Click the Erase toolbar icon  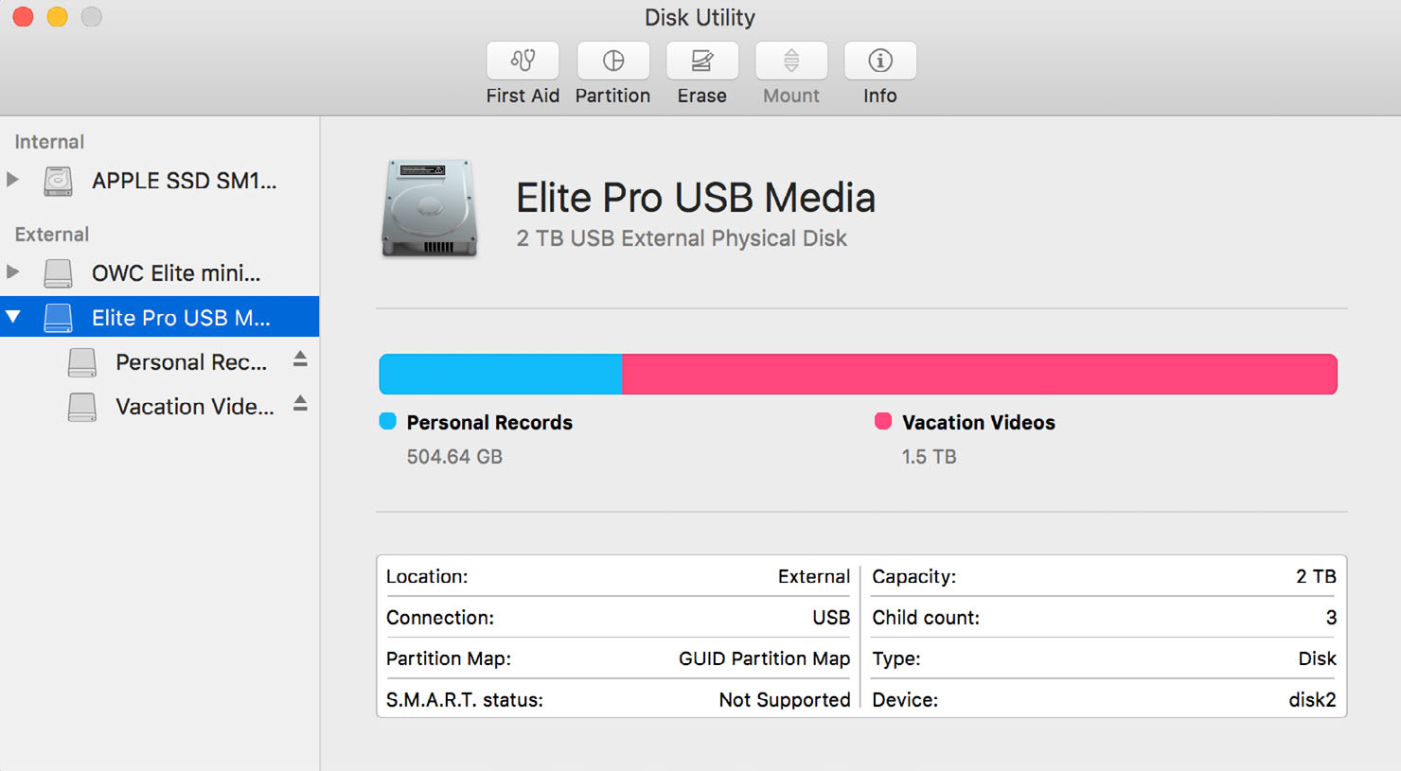click(701, 61)
